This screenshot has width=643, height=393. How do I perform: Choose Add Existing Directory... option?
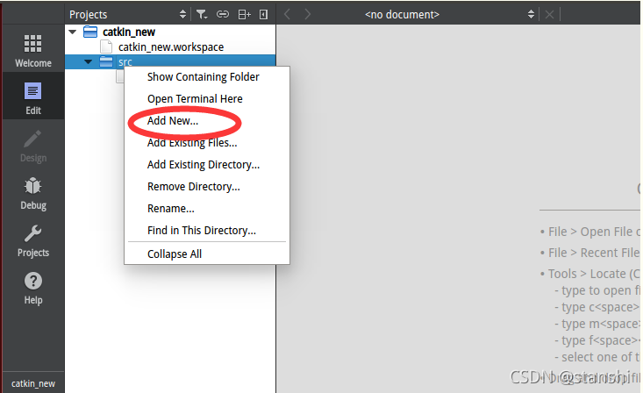click(204, 165)
